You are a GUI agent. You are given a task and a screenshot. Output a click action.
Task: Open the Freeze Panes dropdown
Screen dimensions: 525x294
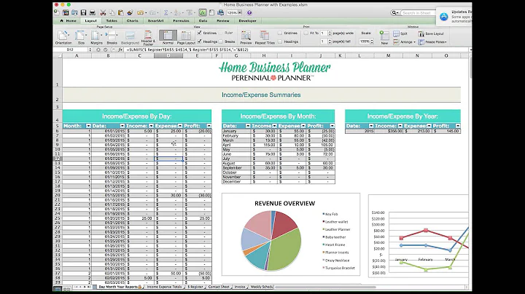click(x=432, y=42)
